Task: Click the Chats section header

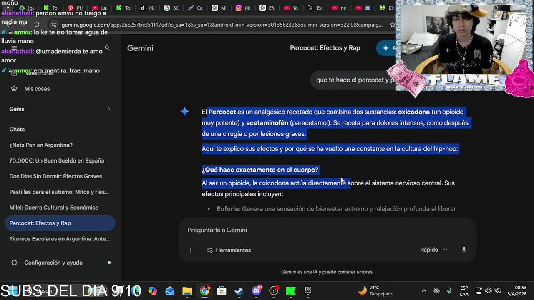Action: [x=17, y=129]
